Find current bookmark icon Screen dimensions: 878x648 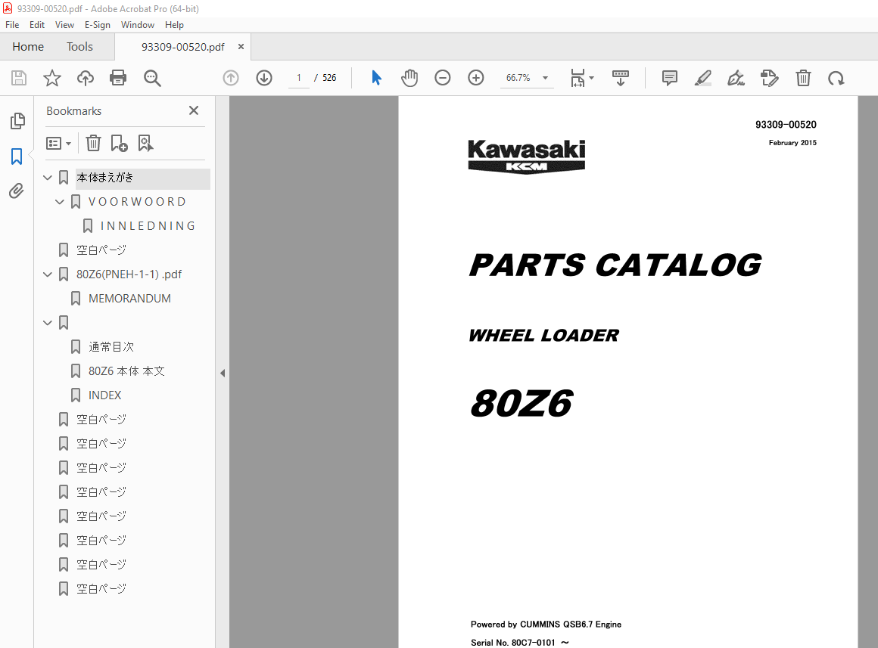click(x=145, y=143)
